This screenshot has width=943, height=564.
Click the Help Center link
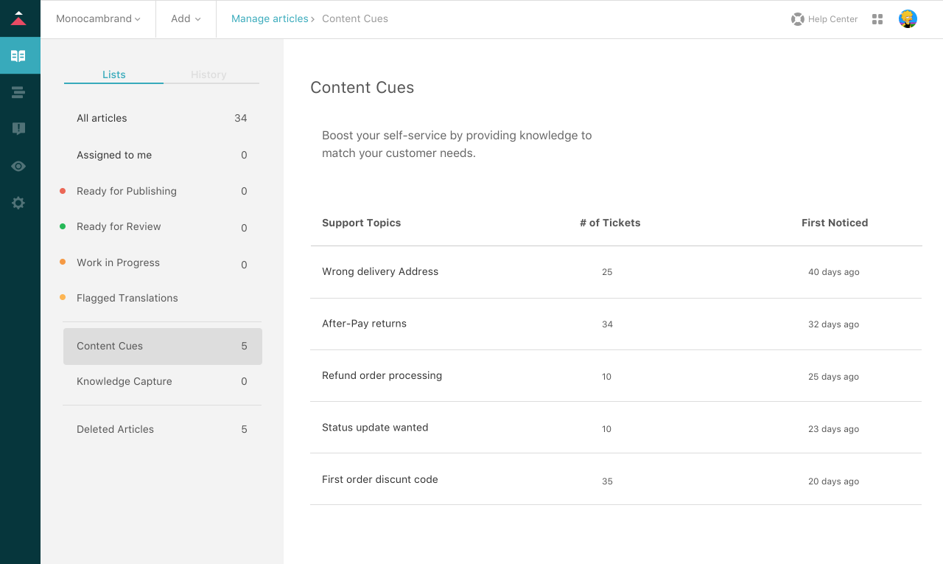point(832,19)
